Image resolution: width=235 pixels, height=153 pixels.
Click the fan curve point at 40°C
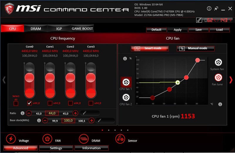pos(152,98)
